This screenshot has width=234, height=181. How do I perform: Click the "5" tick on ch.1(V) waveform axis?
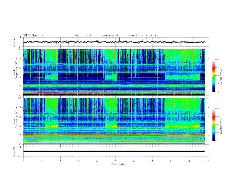pyautogui.click(x=20, y=37)
